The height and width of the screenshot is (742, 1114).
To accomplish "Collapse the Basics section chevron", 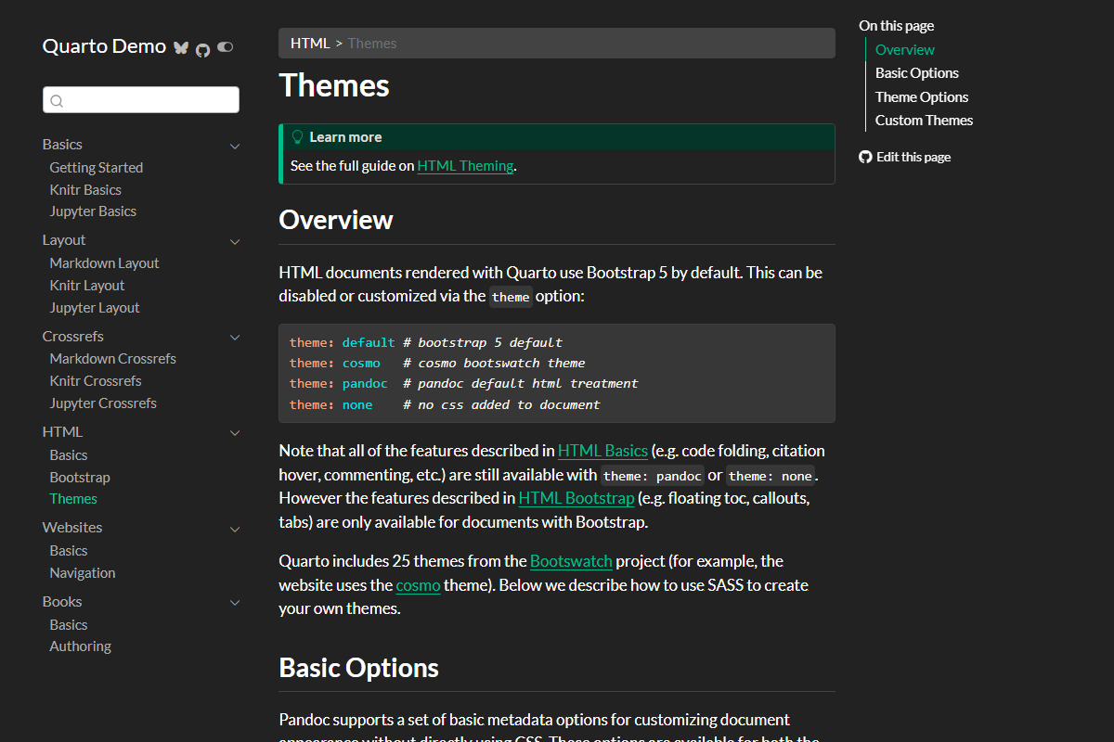I will (235, 146).
